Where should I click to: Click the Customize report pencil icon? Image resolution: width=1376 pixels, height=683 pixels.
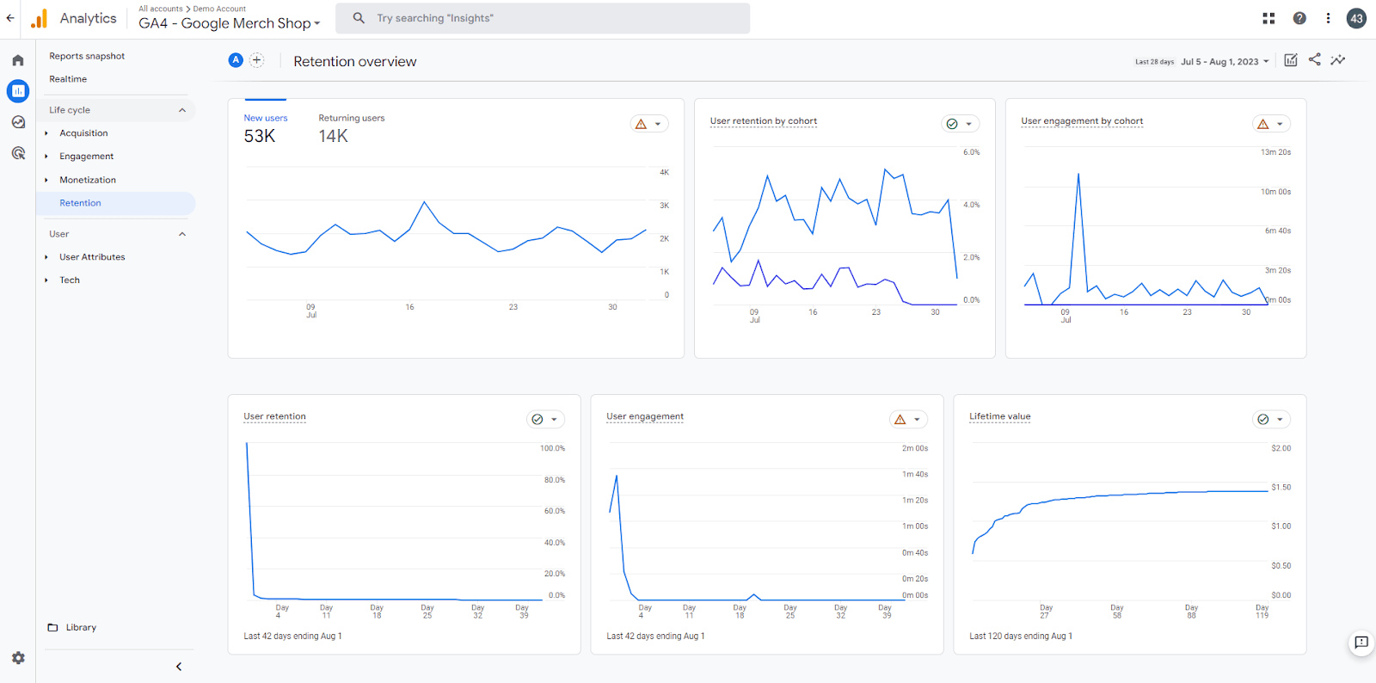coord(1290,60)
